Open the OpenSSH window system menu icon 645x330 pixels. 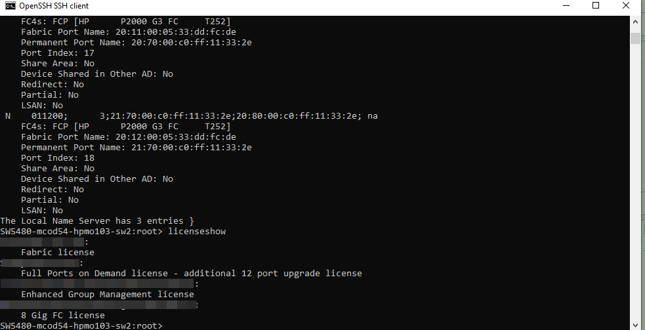coord(10,6)
